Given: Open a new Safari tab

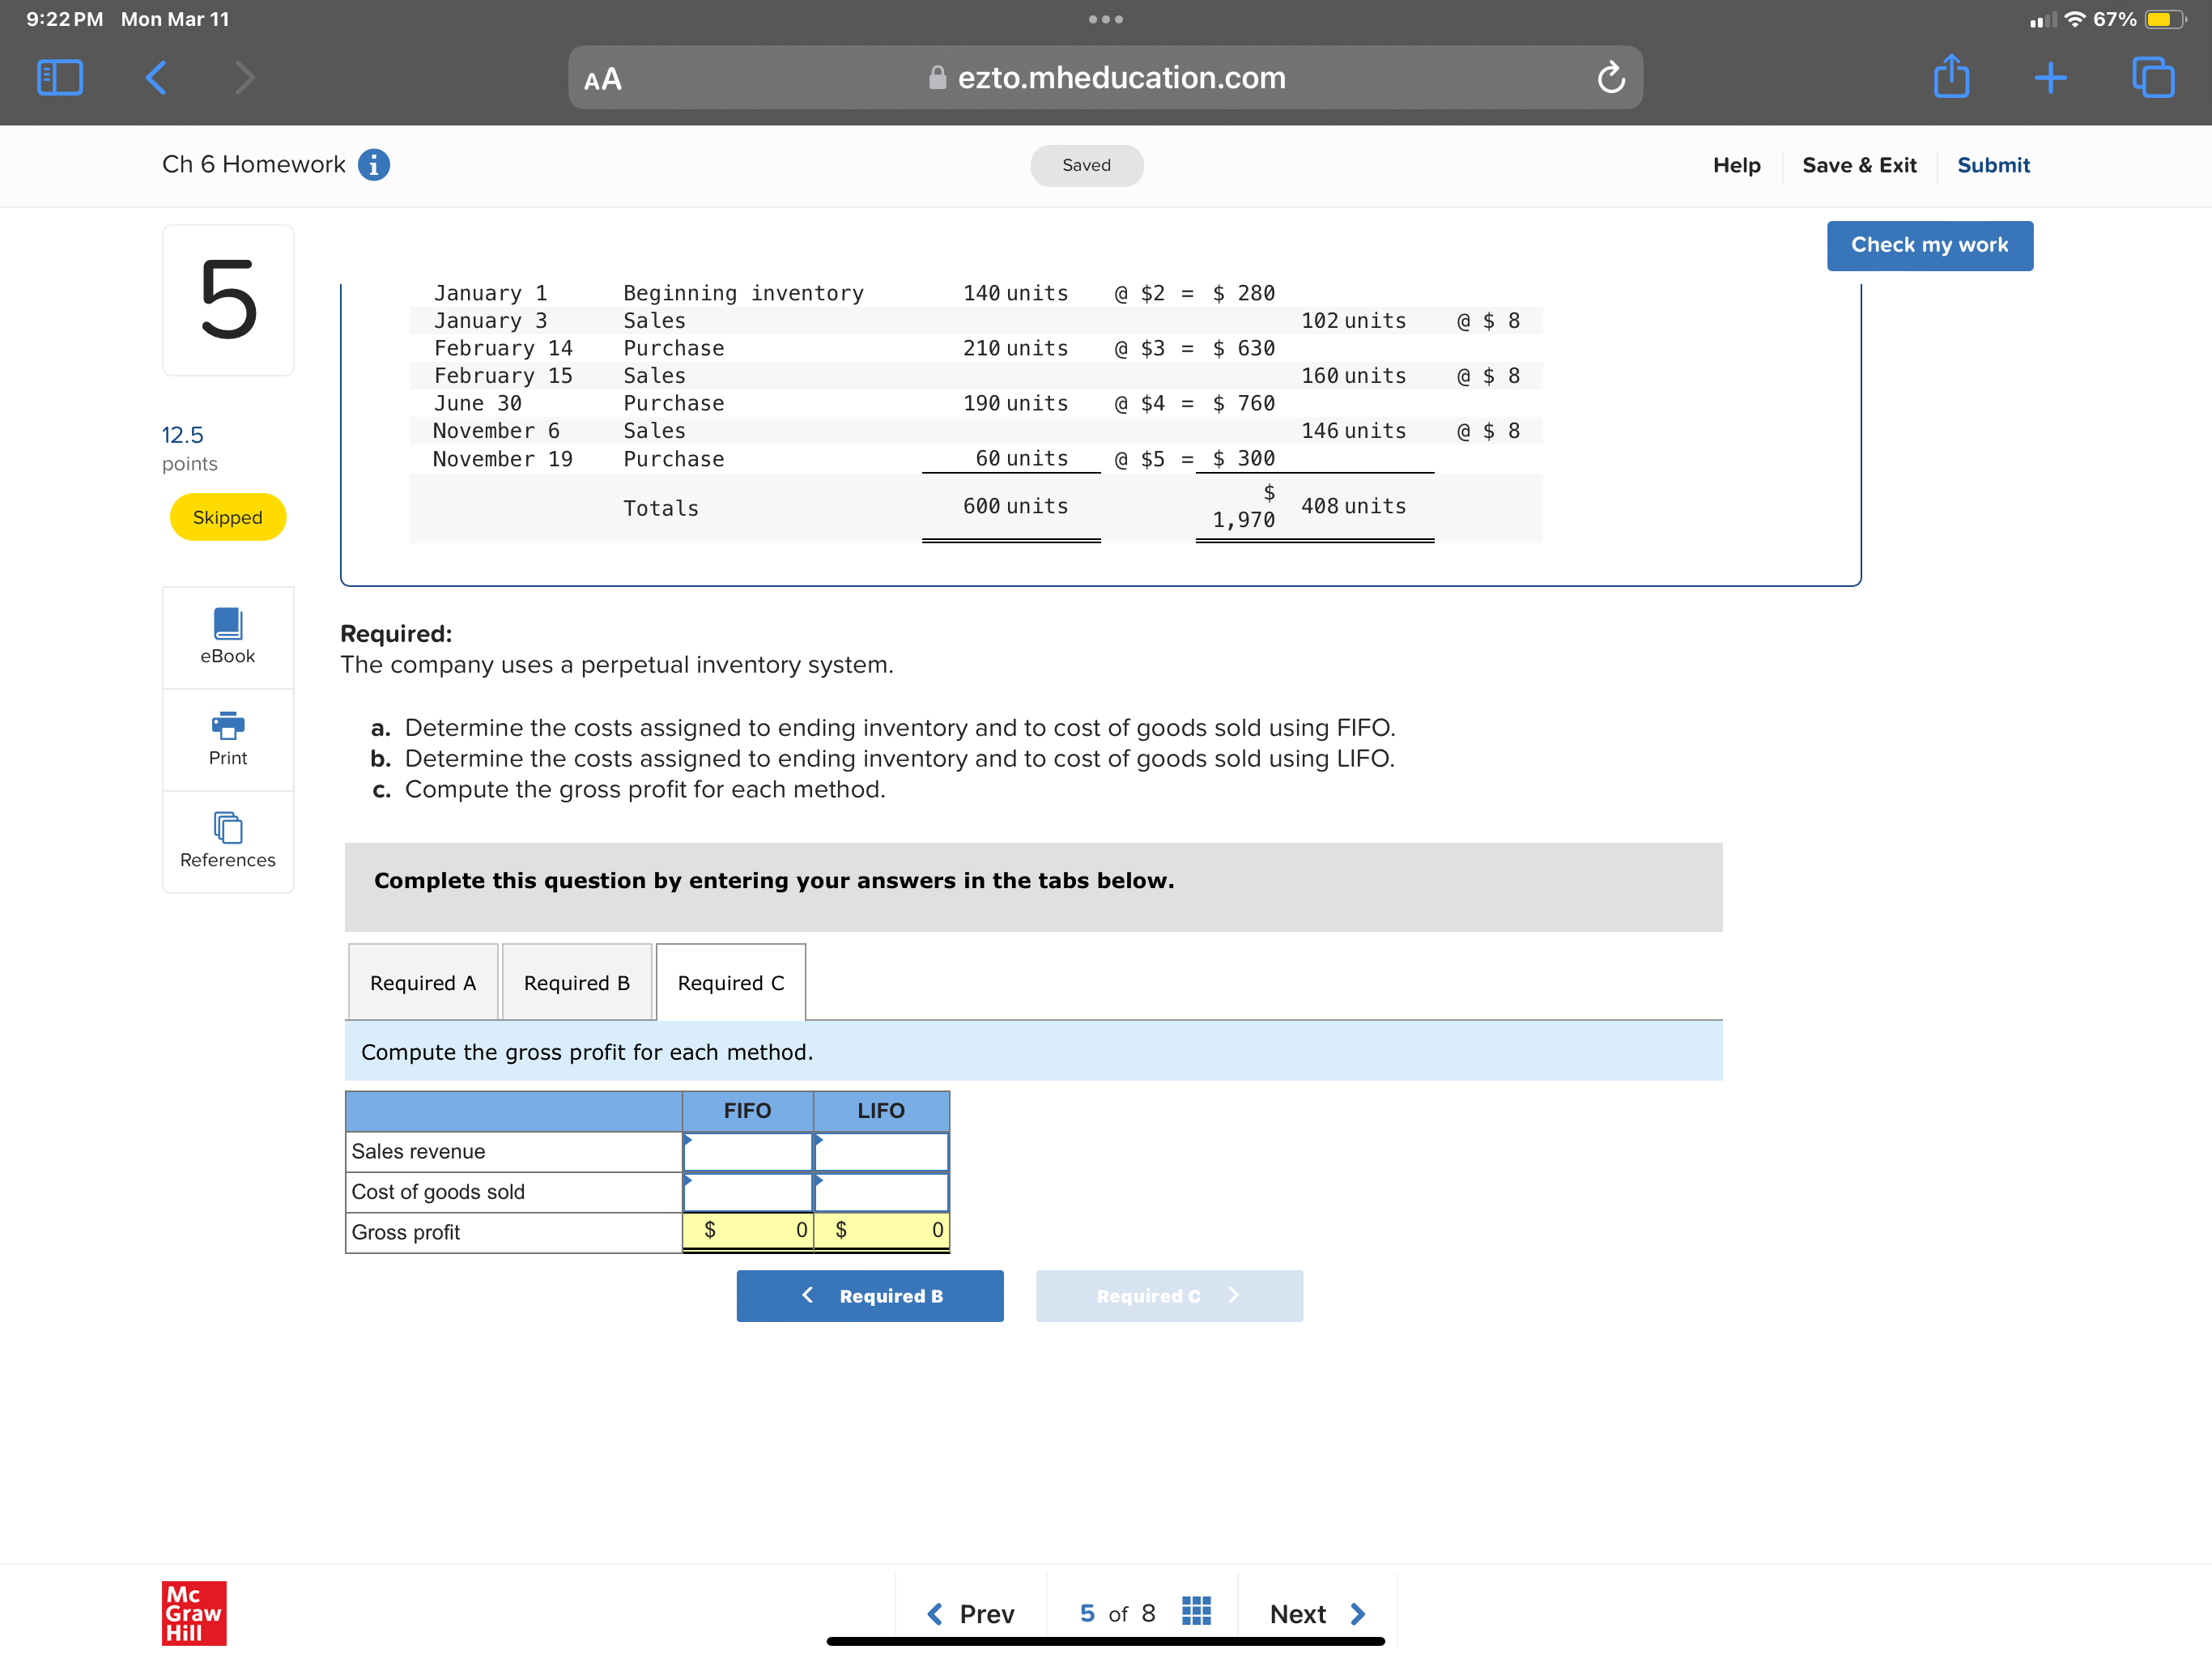Looking at the screenshot, I should pyautogui.click(x=2051, y=77).
